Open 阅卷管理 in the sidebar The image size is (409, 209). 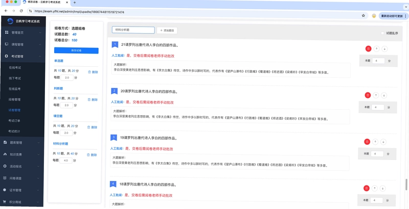click(15, 99)
